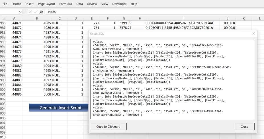Open the Page Layout tab
This screenshot has height=139, width=264.
tap(46, 4)
